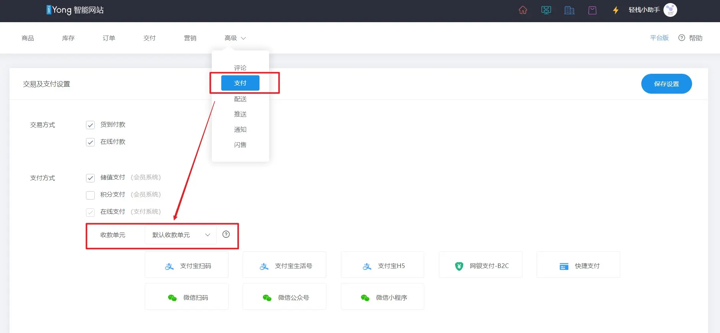Toggle the 在线付款 checkbox
The image size is (720, 333).
(90, 142)
